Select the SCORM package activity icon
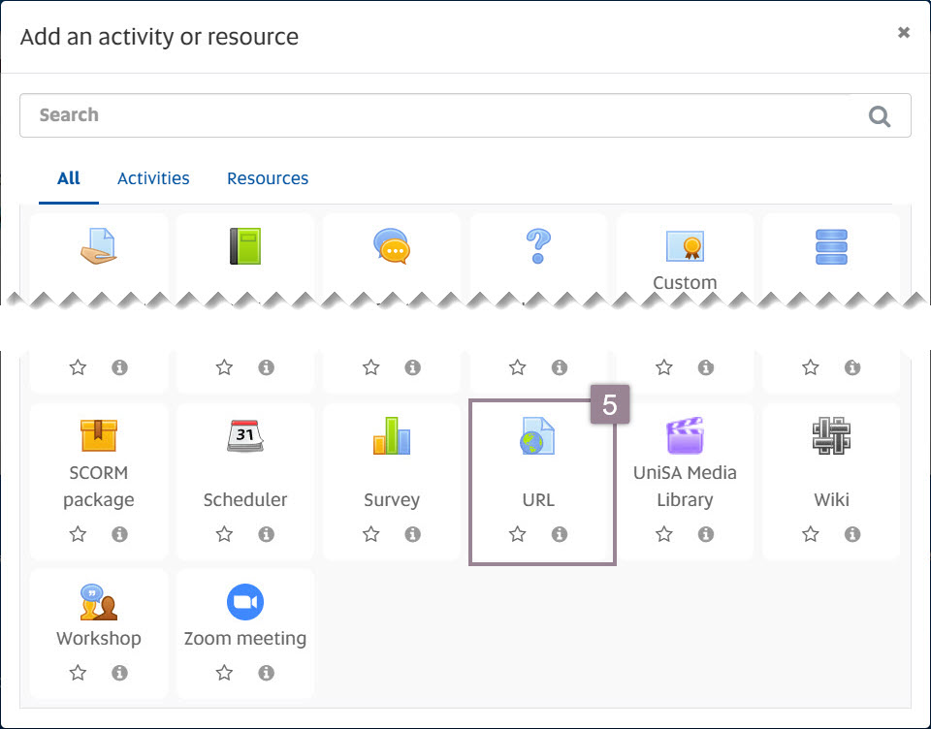Viewport: 931px width, 729px height. (98, 436)
